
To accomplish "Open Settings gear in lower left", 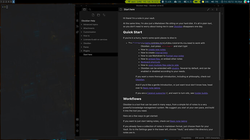I will [x=77, y=131].
